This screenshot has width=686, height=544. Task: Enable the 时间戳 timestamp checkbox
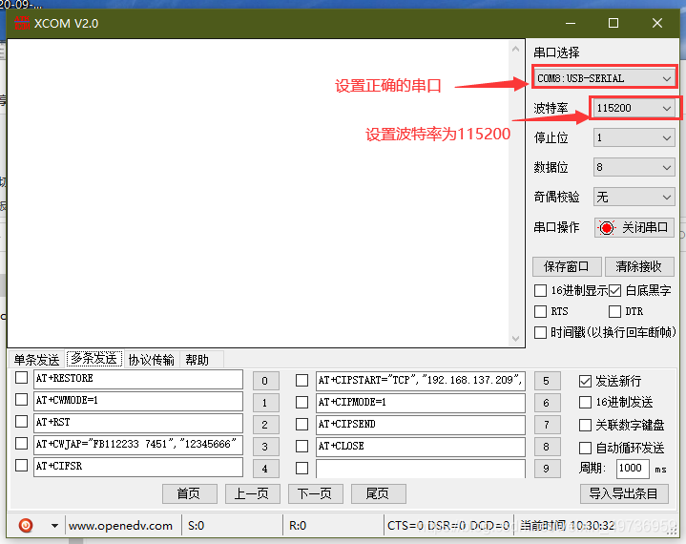(x=540, y=333)
